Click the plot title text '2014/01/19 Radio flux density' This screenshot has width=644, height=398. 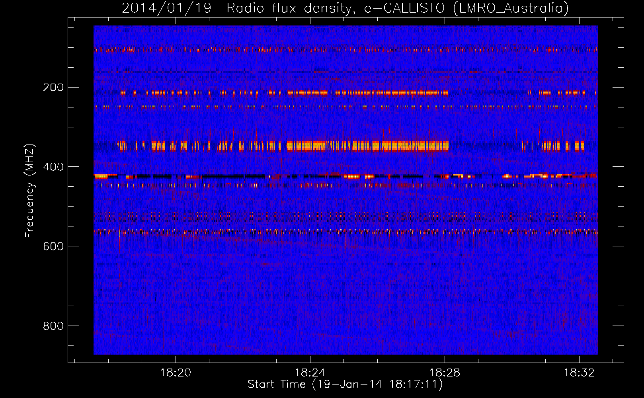click(238, 8)
